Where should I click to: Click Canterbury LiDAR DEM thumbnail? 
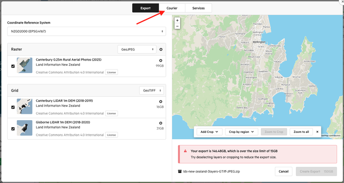24,106
